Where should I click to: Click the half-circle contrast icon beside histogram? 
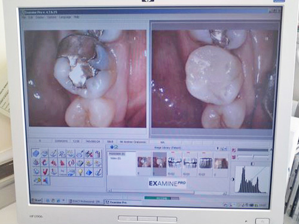(233, 179)
